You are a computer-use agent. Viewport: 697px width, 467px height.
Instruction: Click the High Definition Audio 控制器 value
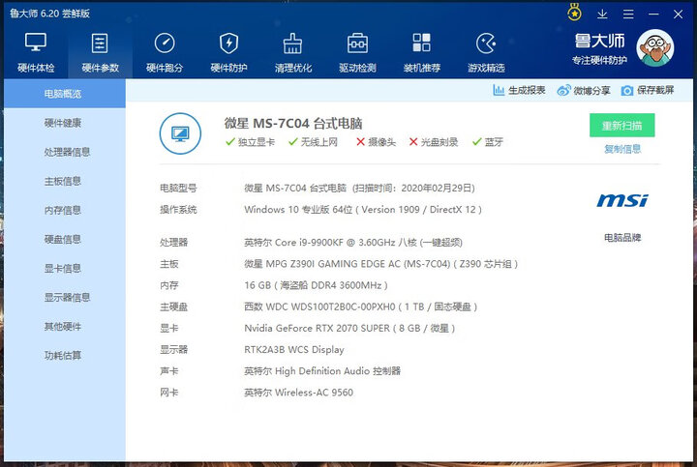[x=322, y=370]
